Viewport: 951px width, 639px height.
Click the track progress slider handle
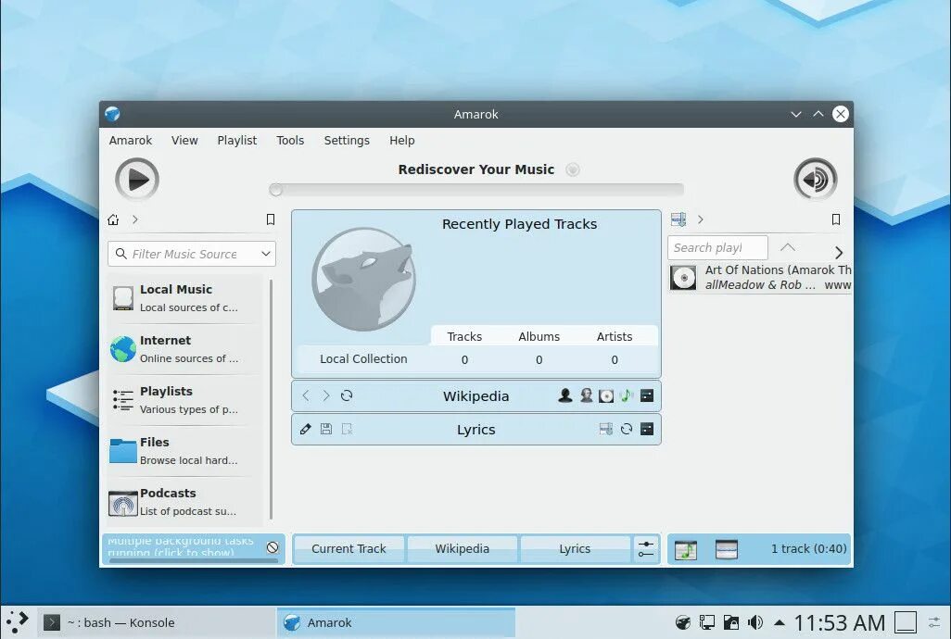276,190
